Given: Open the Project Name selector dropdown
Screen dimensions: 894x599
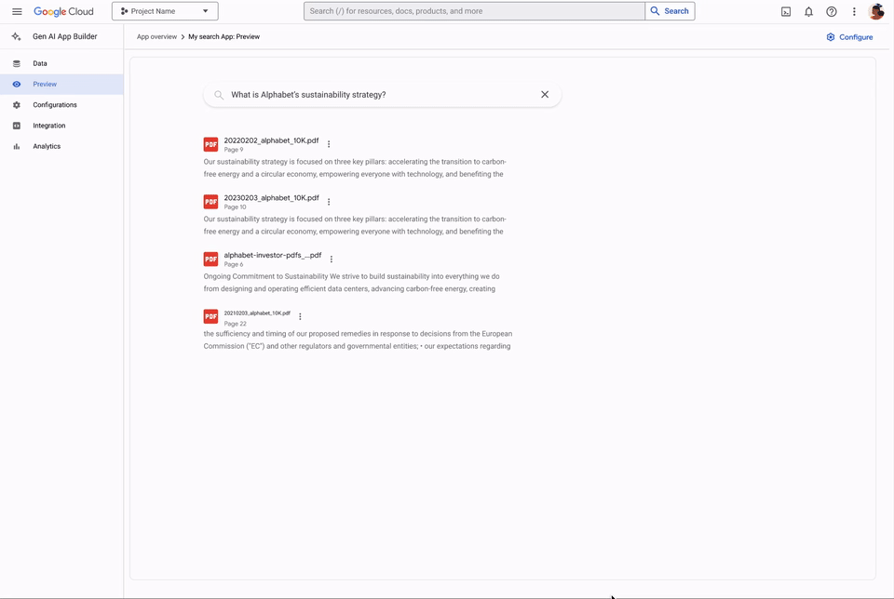Looking at the screenshot, I should pyautogui.click(x=165, y=11).
